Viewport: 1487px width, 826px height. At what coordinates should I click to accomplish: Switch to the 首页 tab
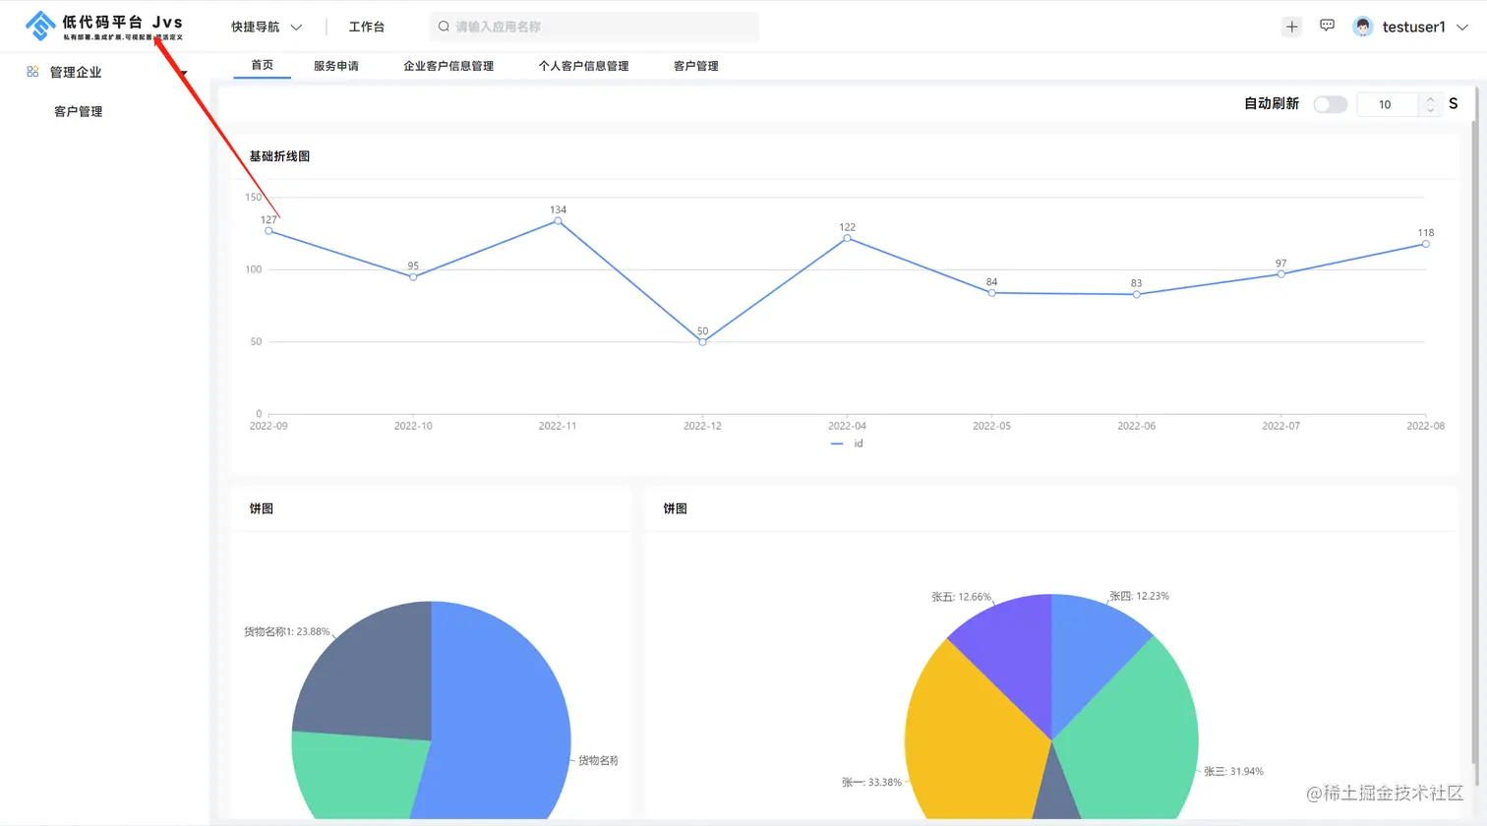pyautogui.click(x=262, y=65)
